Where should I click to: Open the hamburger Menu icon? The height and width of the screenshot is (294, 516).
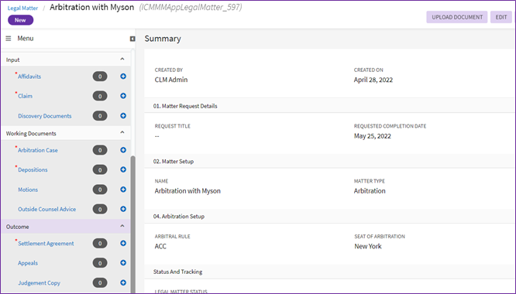(9, 39)
